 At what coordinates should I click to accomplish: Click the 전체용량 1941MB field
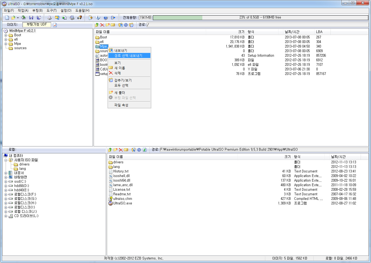click(x=145, y=17)
